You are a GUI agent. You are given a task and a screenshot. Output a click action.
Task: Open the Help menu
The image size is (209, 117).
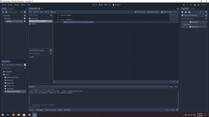pos(29,5)
